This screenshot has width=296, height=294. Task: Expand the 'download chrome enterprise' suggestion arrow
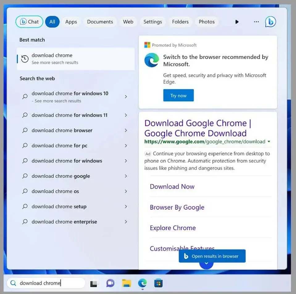126,222
